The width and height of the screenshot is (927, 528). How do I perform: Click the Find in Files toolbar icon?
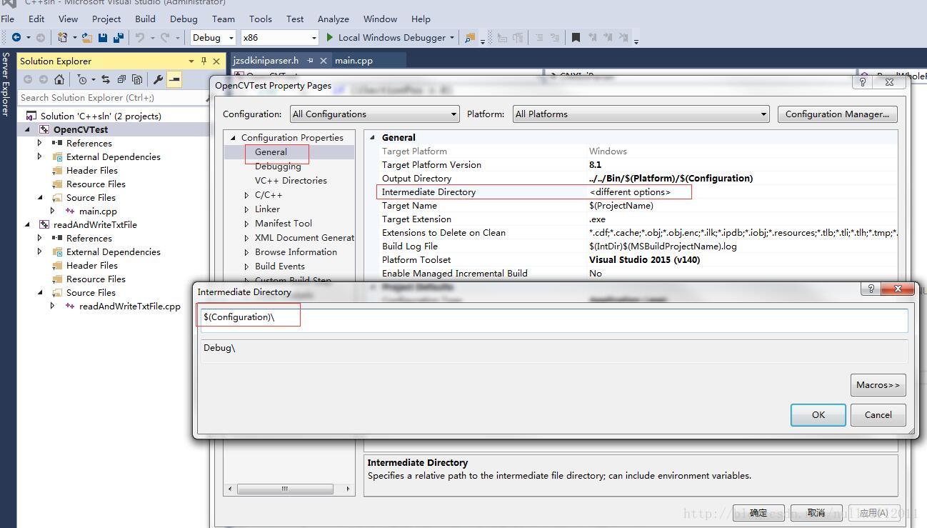click(x=470, y=38)
